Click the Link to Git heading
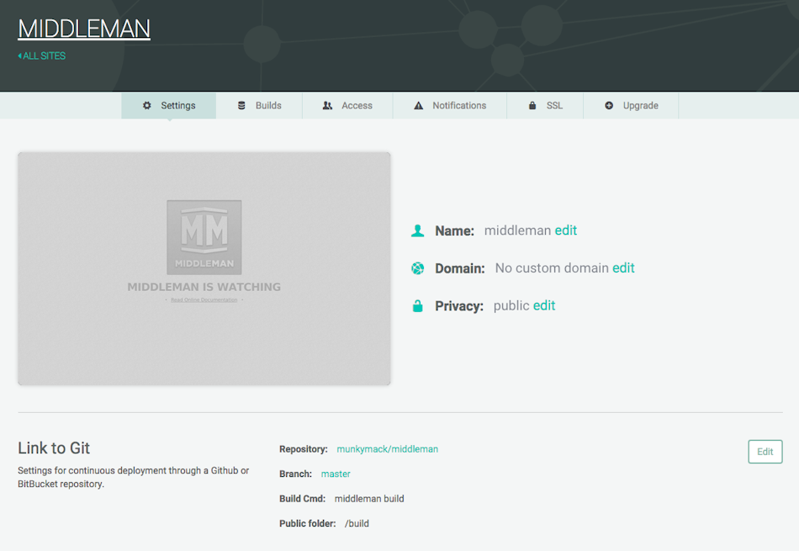Viewport: 799px width, 551px height. 54,448
